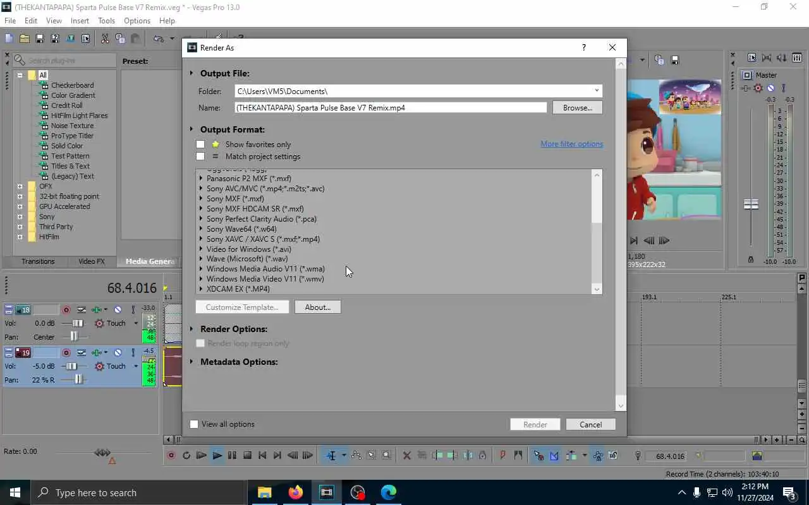This screenshot has height=505, width=809.
Task: Click the Delete X icon in the edit toolbar
Action: (x=407, y=455)
